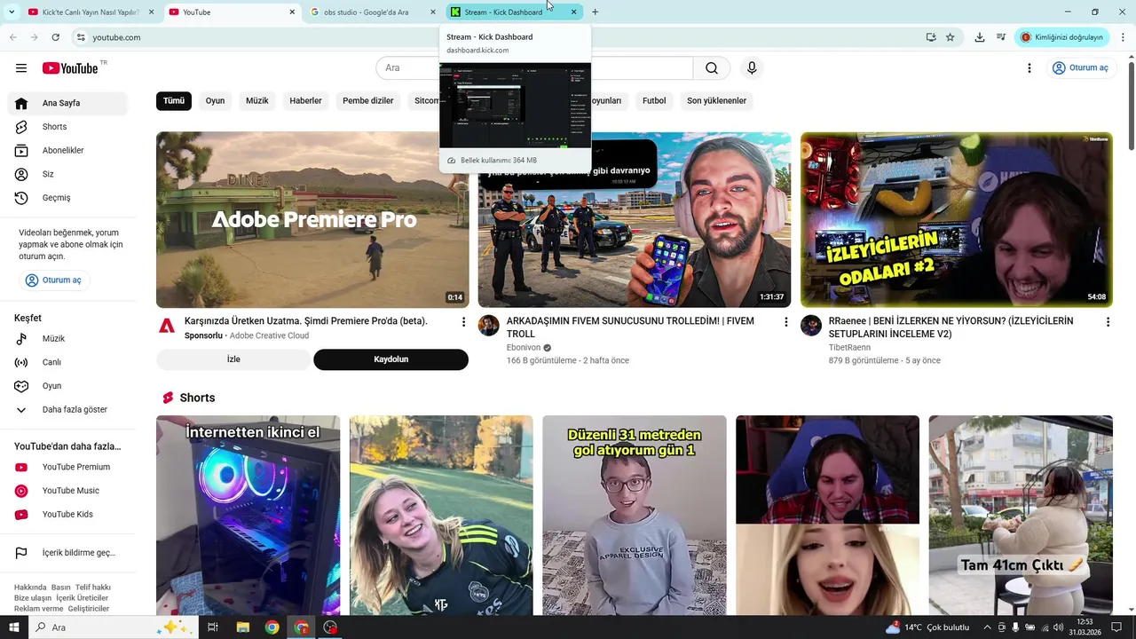Image resolution: width=1136 pixels, height=639 pixels.
Task: Select the Tümü filter chip
Action: click(174, 100)
